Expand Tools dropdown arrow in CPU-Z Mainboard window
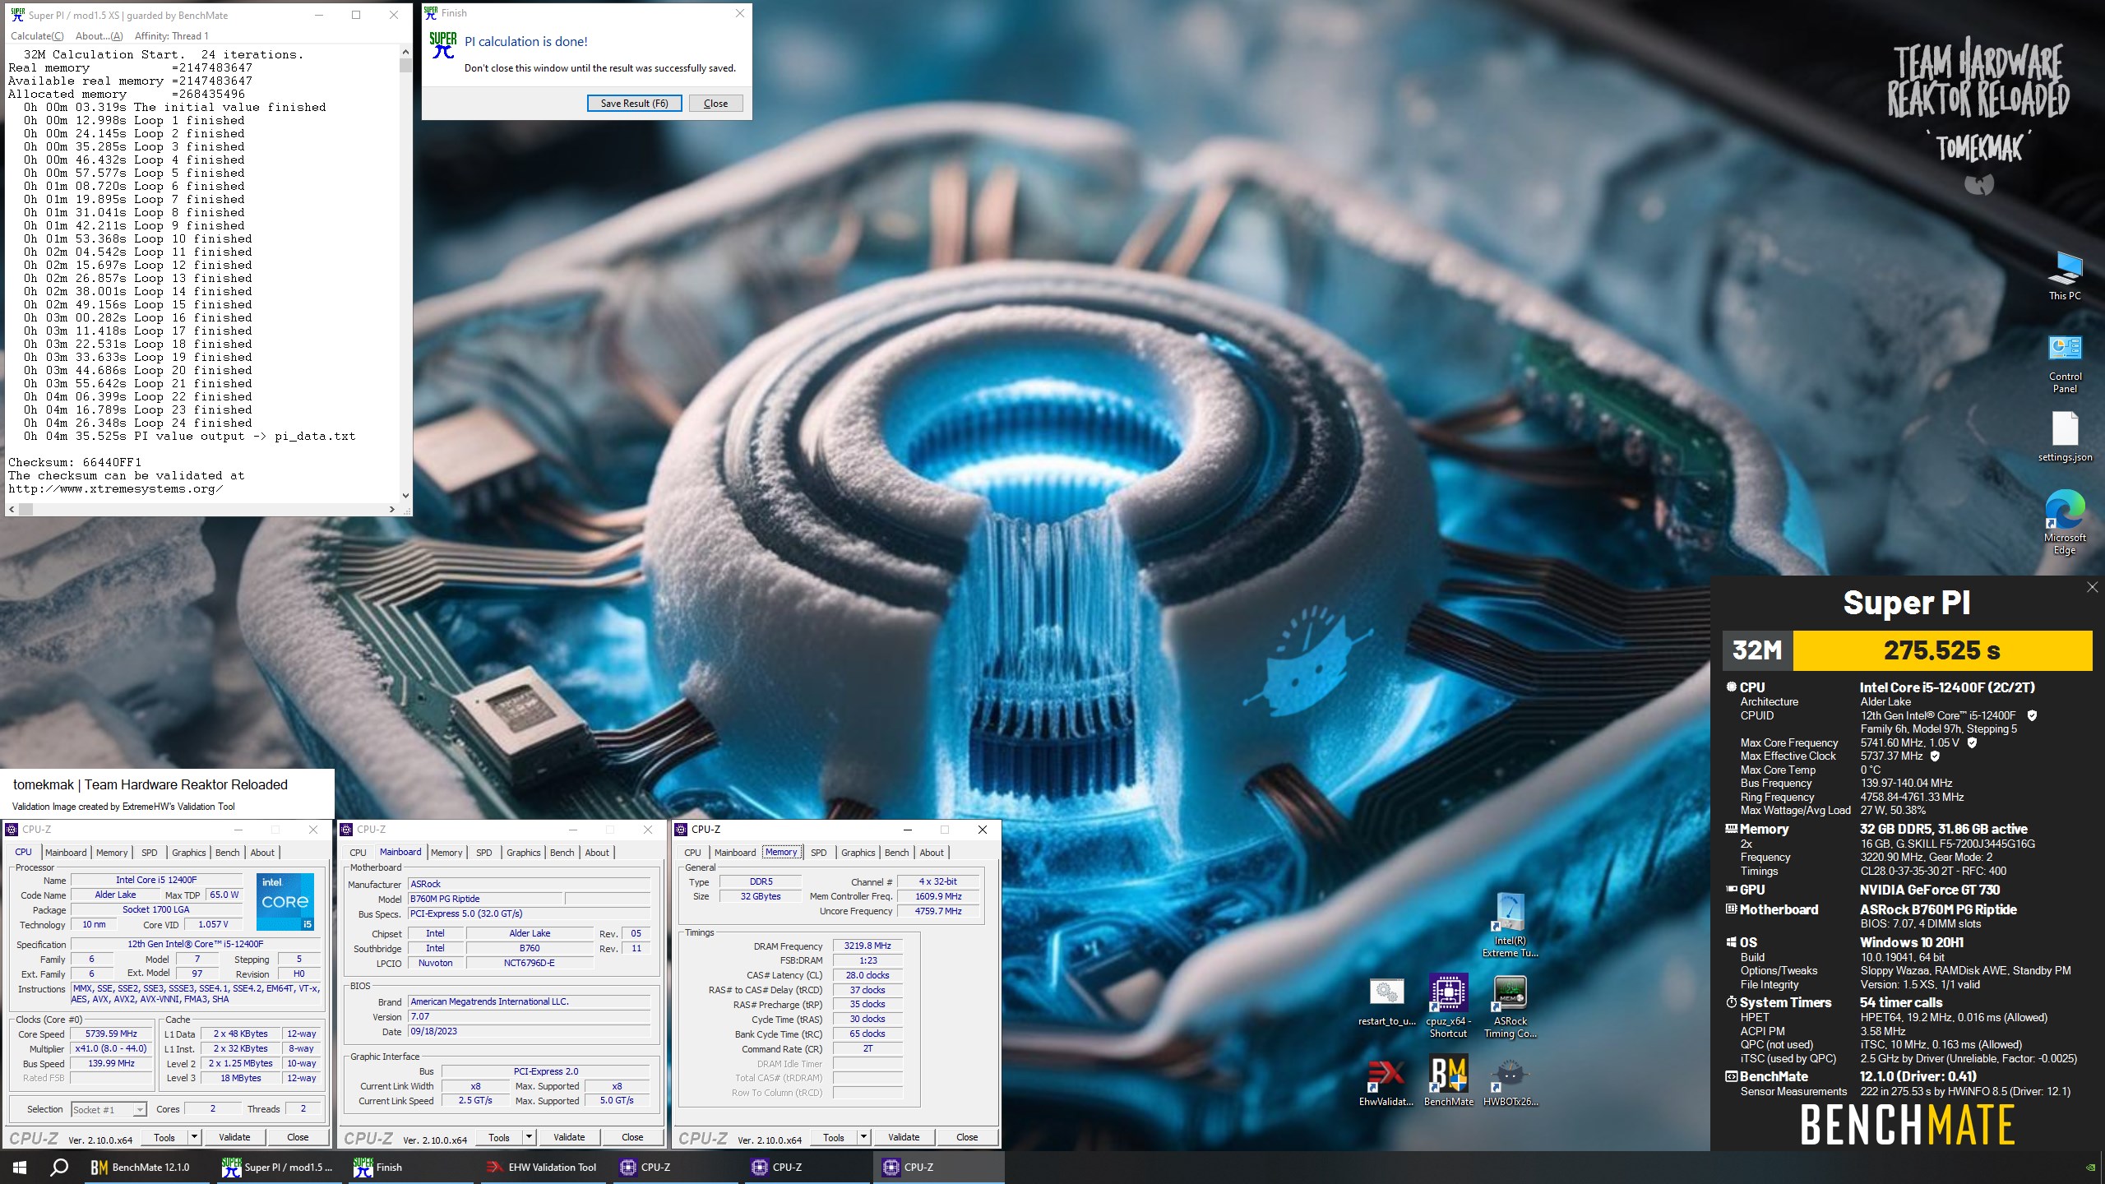2105x1184 pixels. click(530, 1137)
